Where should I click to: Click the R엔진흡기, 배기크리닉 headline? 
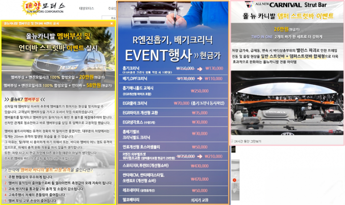172,40
